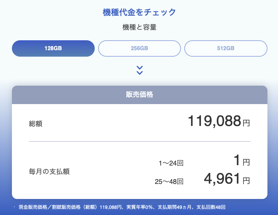The width and height of the screenshot is (278, 215).
Task: Switch to the 512GB capacity option
Action: tap(226, 48)
